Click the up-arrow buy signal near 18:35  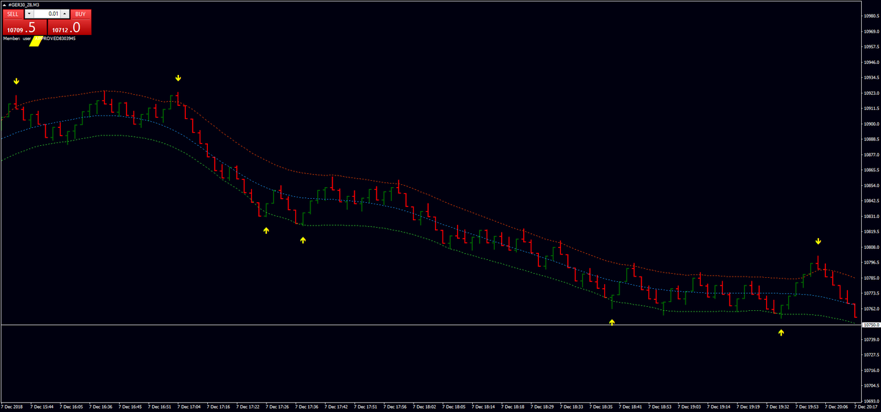tap(611, 322)
